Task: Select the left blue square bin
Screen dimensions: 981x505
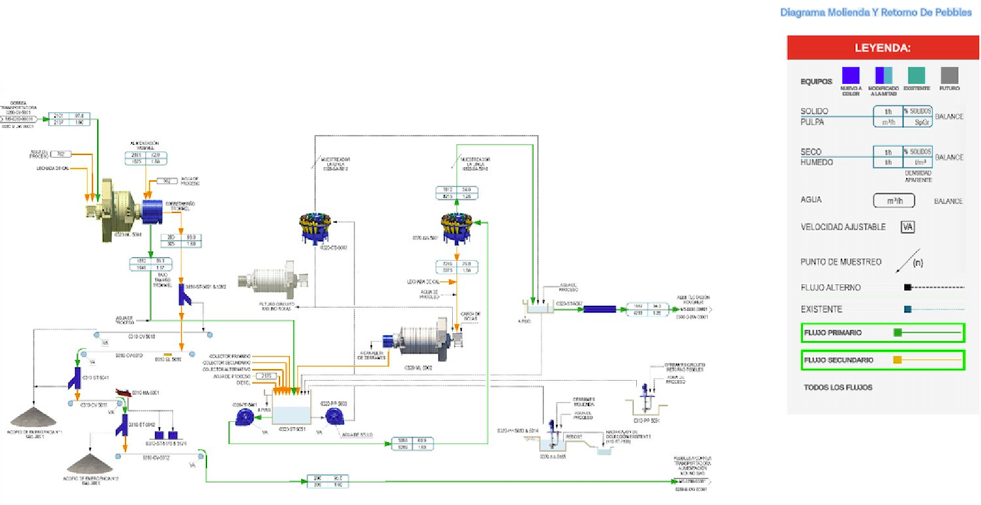Action: (159, 435)
